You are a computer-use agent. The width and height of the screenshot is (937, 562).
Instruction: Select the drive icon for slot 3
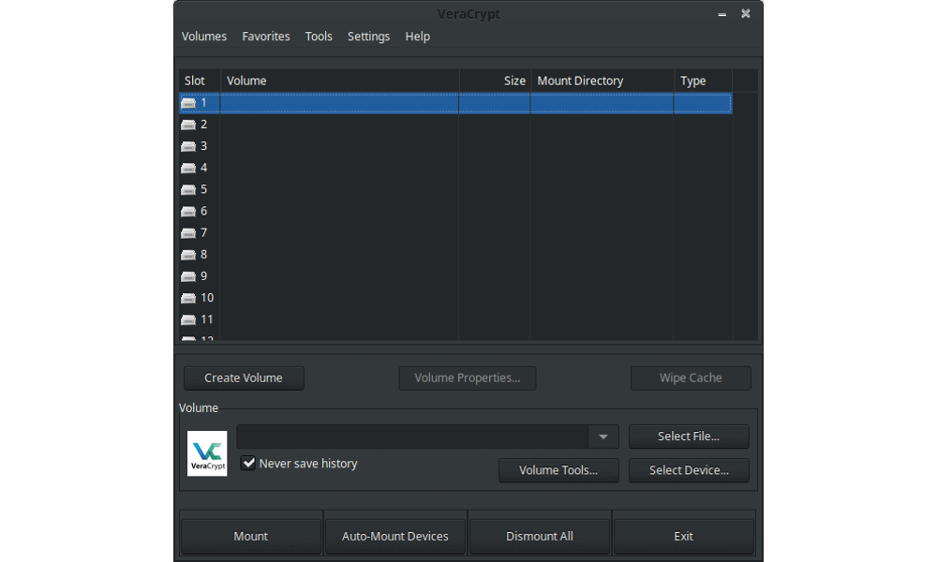click(x=188, y=146)
